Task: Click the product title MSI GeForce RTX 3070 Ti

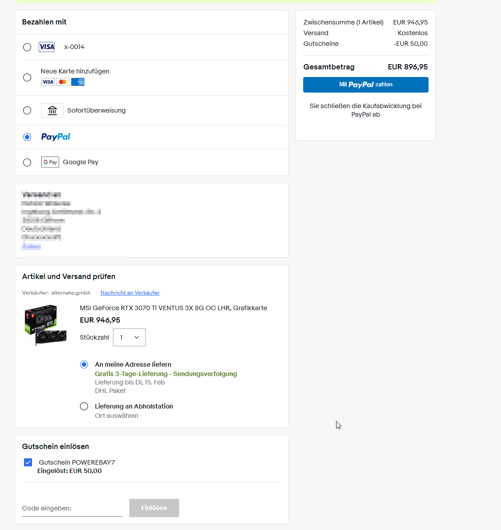Action: [x=173, y=308]
